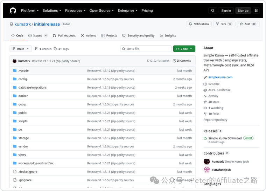View 10 forks list
The image size is (266, 191).
pyautogui.click(x=211, y=114)
